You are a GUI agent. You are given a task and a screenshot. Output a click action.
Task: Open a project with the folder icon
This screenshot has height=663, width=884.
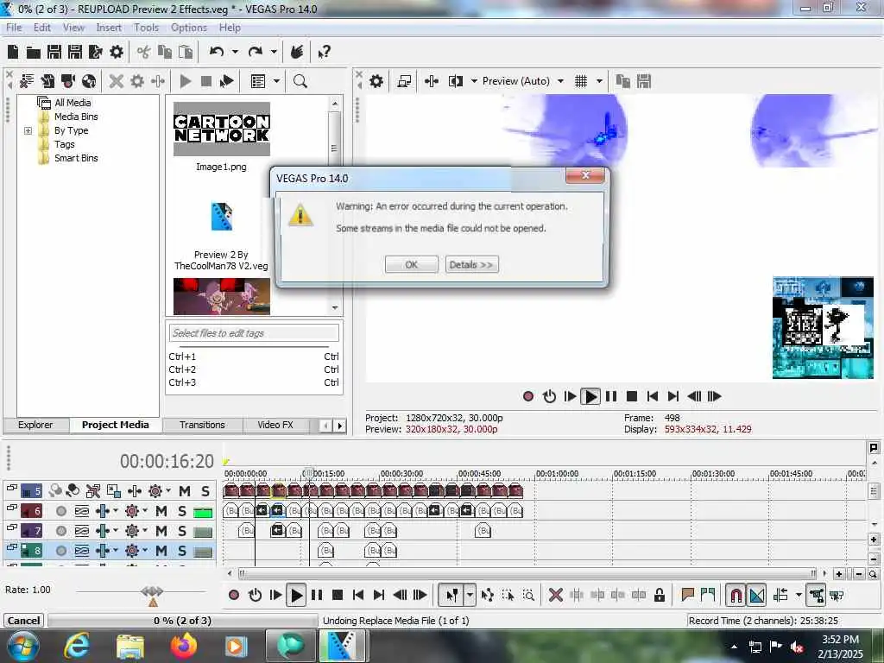coord(34,53)
